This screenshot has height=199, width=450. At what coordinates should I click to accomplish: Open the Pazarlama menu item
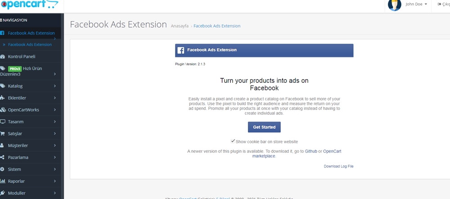[31, 158]
